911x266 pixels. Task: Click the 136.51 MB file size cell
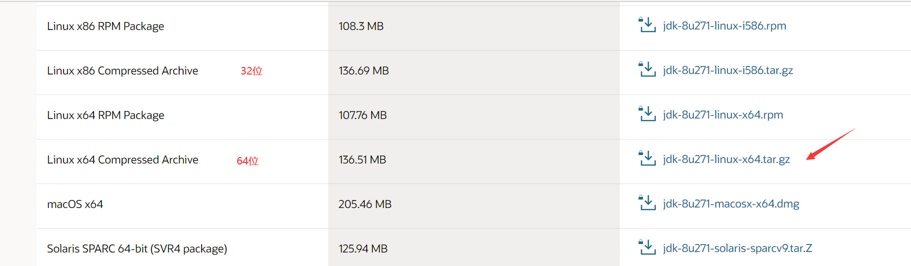(362, 159)
